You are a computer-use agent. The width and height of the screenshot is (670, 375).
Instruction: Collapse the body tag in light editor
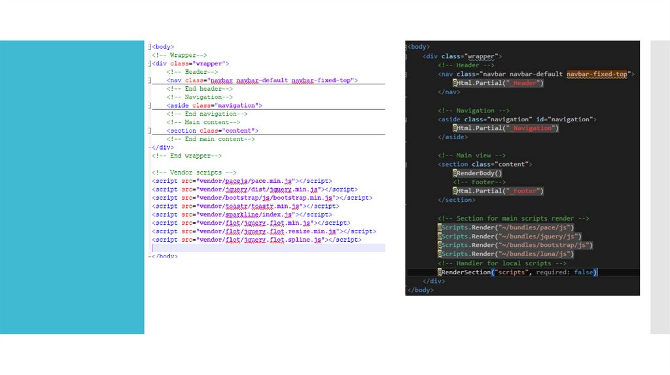(x=150, y=46)
